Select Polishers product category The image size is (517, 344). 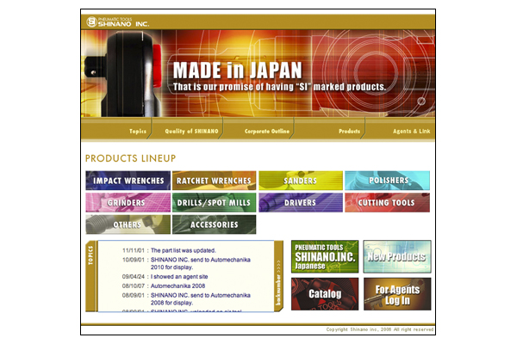387,181
